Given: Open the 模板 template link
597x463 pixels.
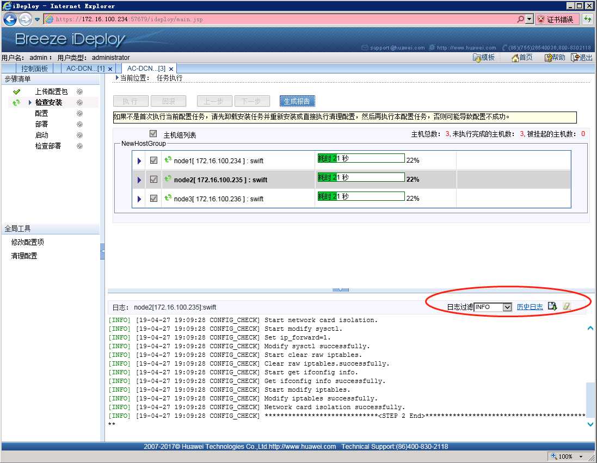Looking at the screenshot, I should click(x=484, y=58).
